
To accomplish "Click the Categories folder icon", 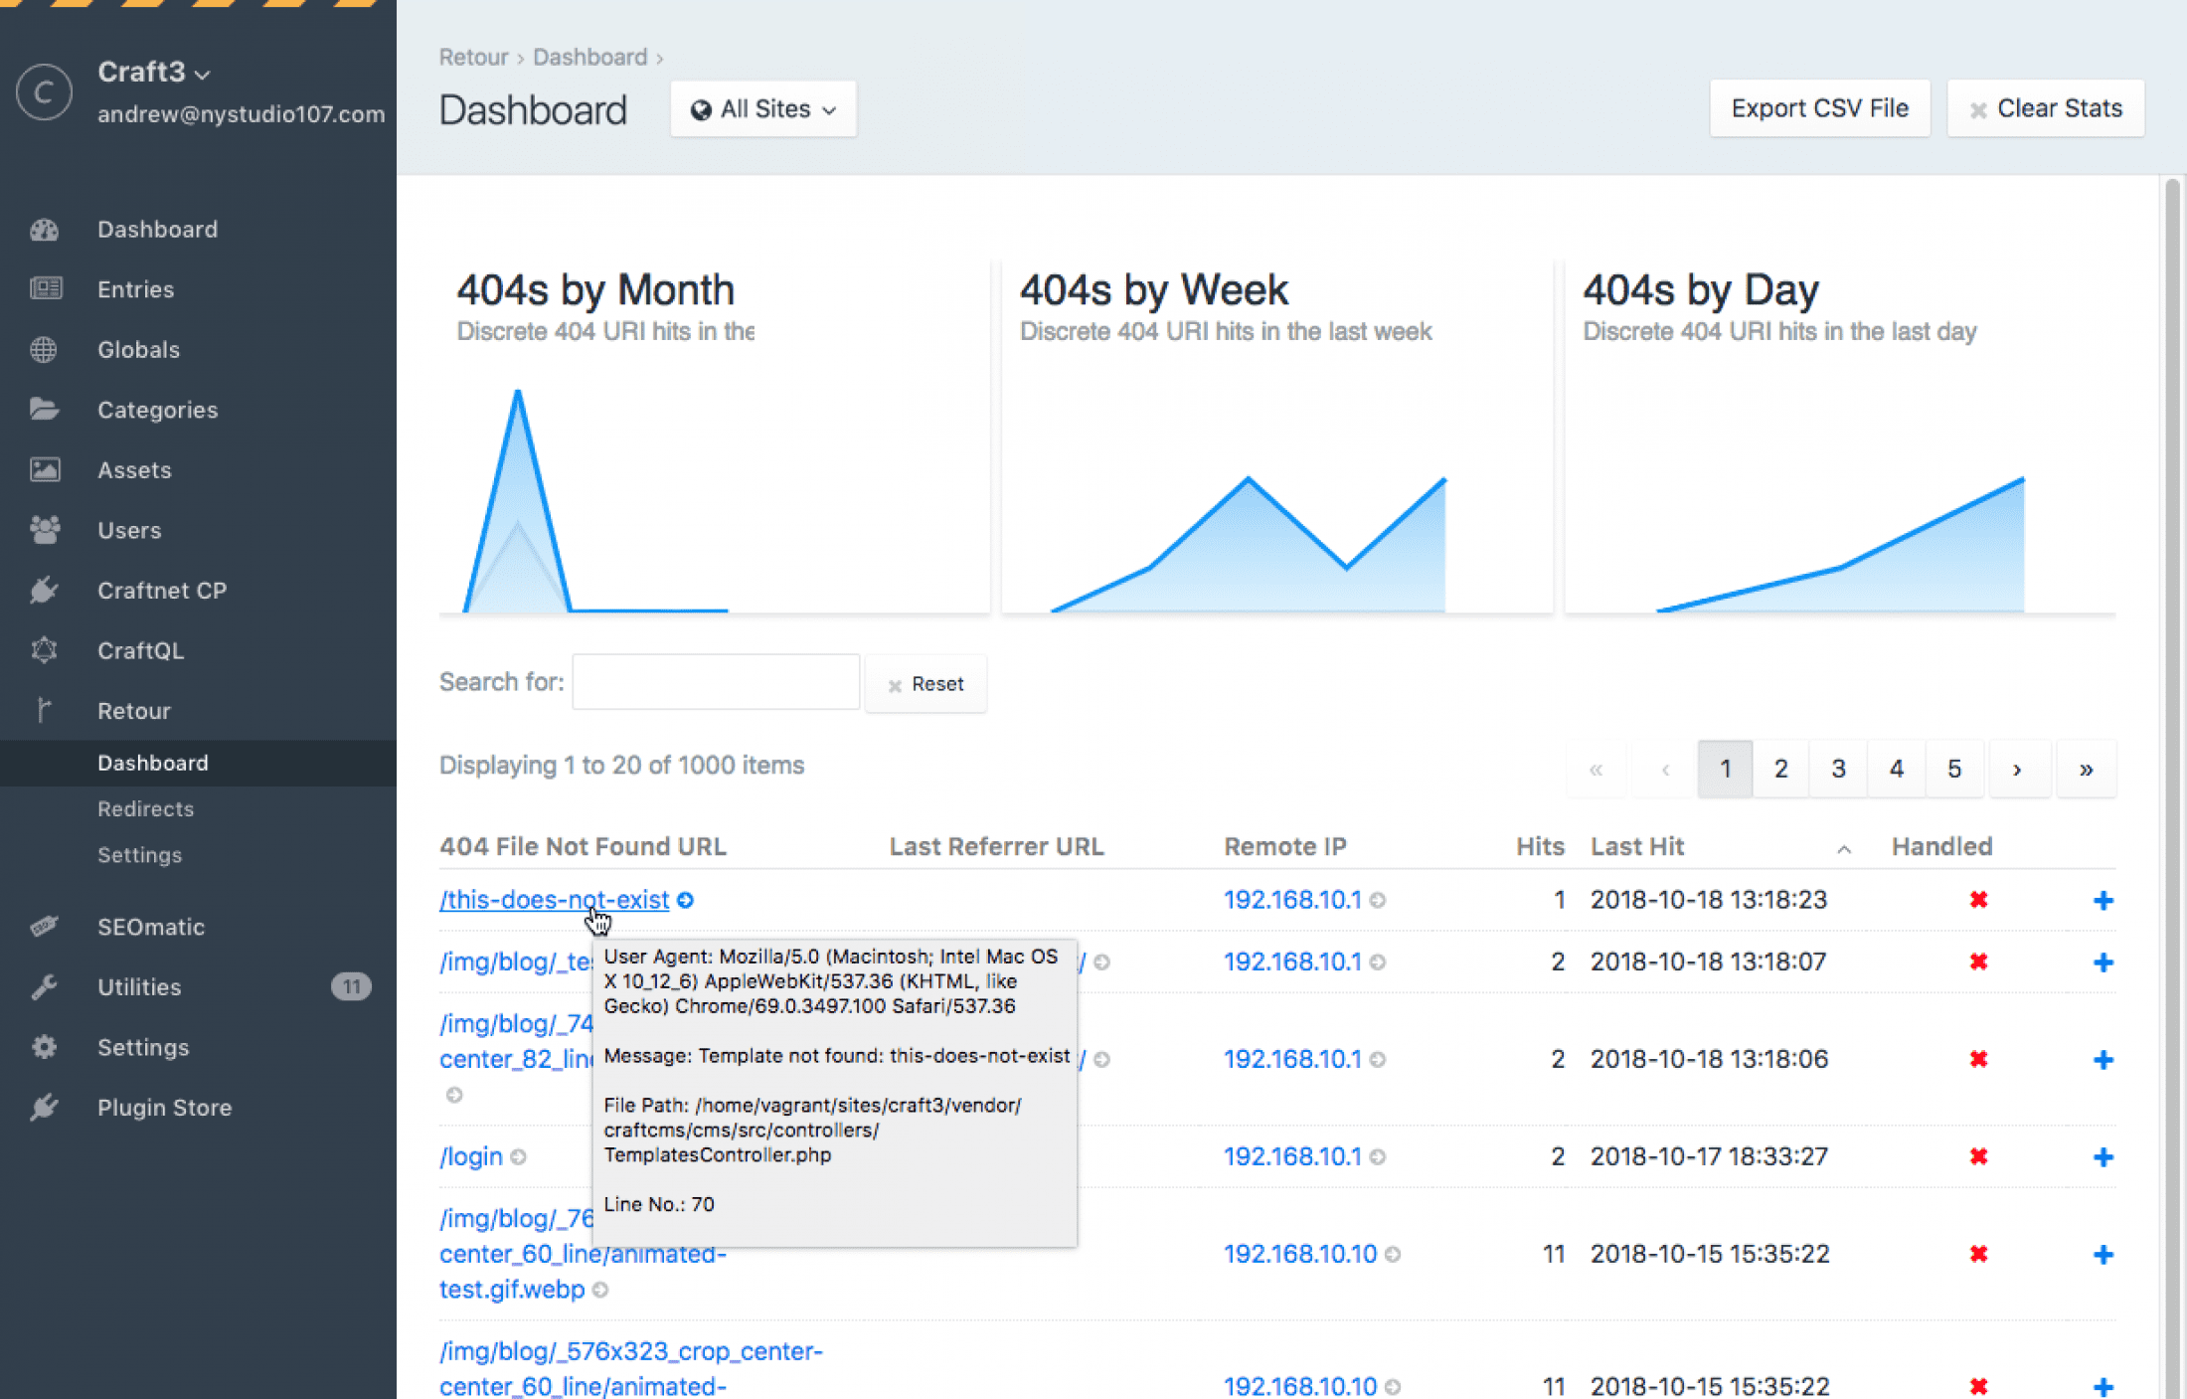I will click(x=44, y=410).
